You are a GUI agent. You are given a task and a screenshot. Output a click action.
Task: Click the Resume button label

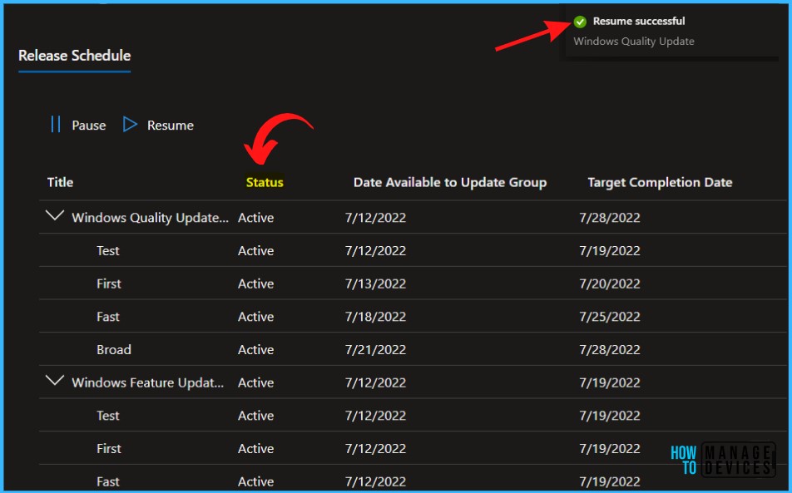[171, 126]
